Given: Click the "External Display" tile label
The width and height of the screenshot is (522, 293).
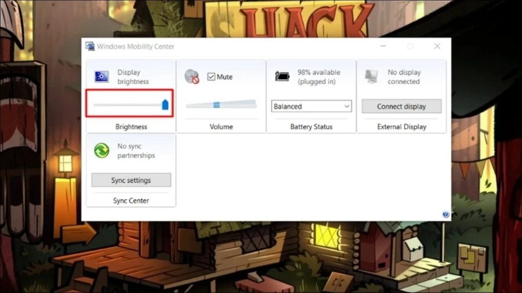Looking at the screenshot, I should pyautogui.click(x=401, y=127).
